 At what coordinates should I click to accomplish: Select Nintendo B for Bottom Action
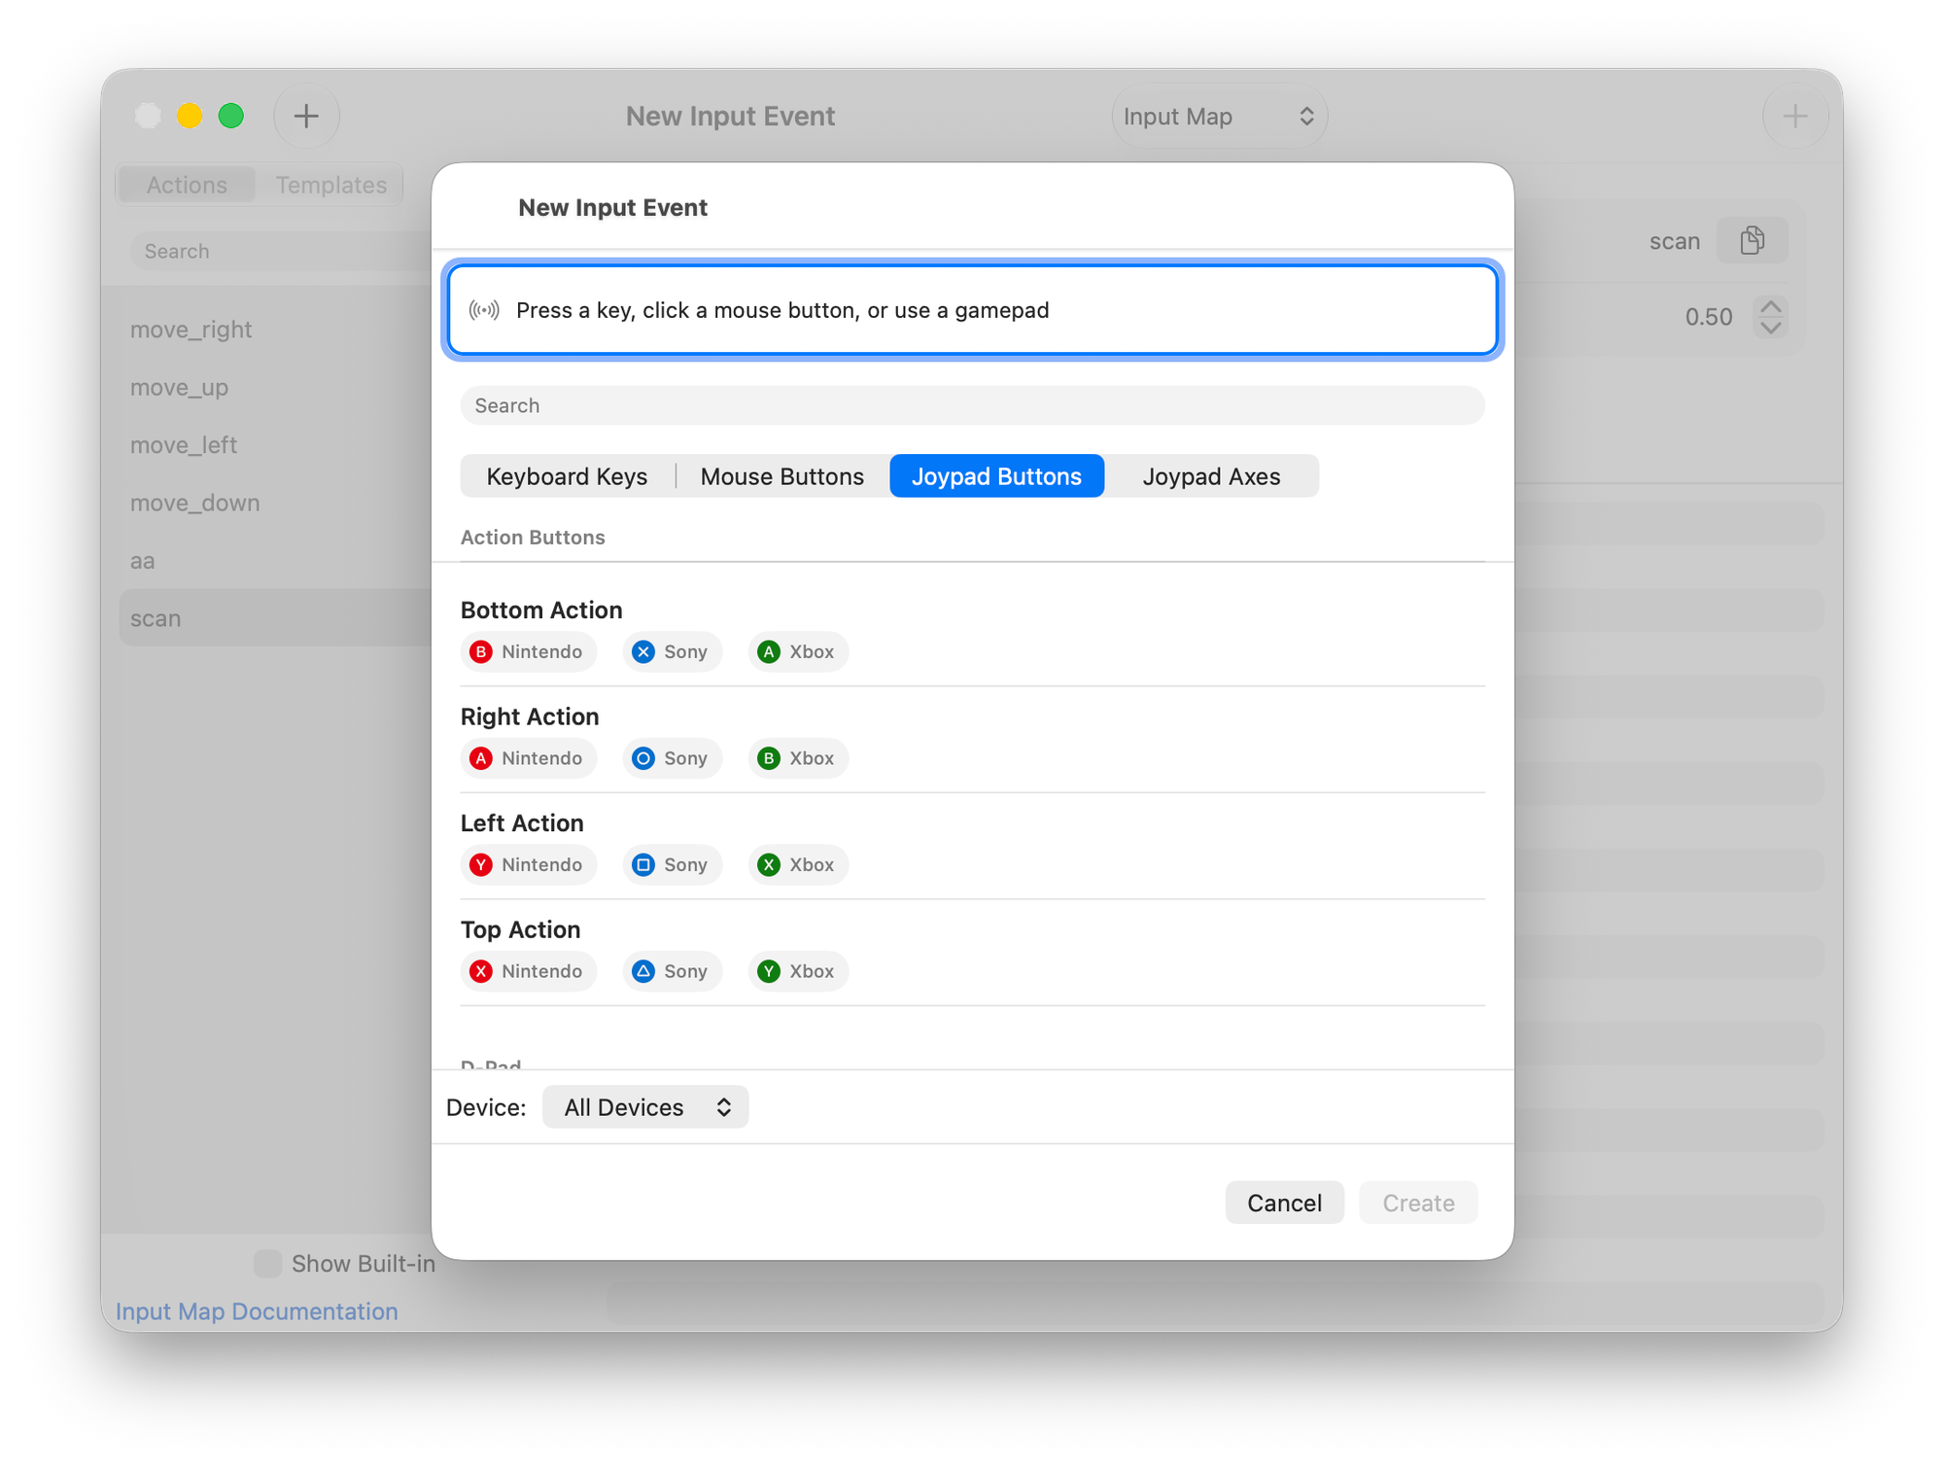tap(528, 651)
